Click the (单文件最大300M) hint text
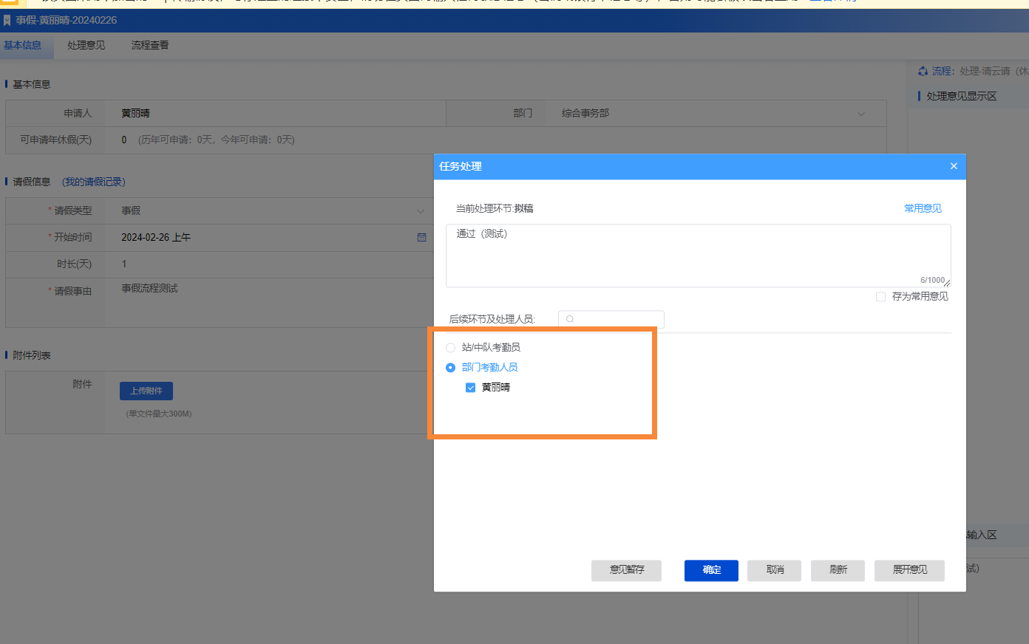The width and height of the screenshot is (1029, 644). (x=159, y=414)
